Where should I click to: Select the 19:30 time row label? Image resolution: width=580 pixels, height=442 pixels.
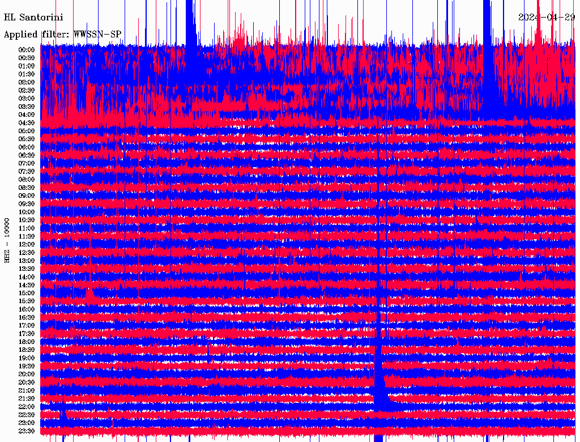tap(27, 366)
